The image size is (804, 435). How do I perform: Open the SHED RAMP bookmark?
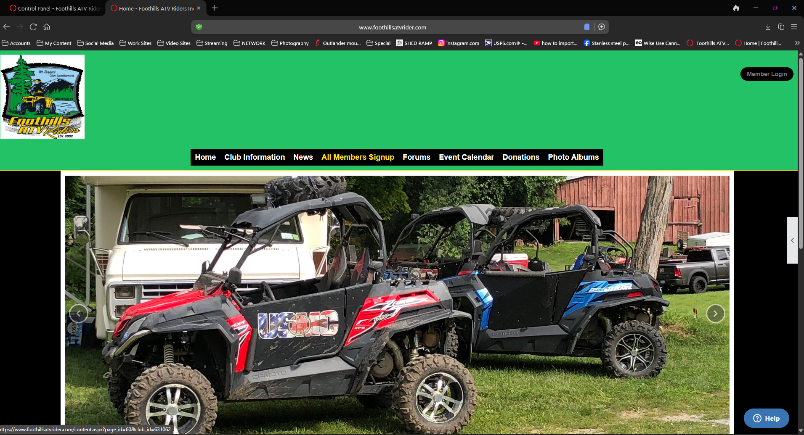point(414,43)
